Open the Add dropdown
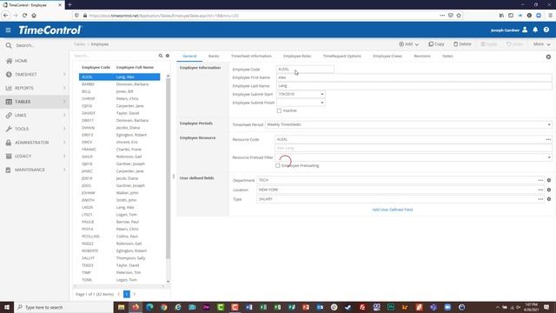 (408, 44)
